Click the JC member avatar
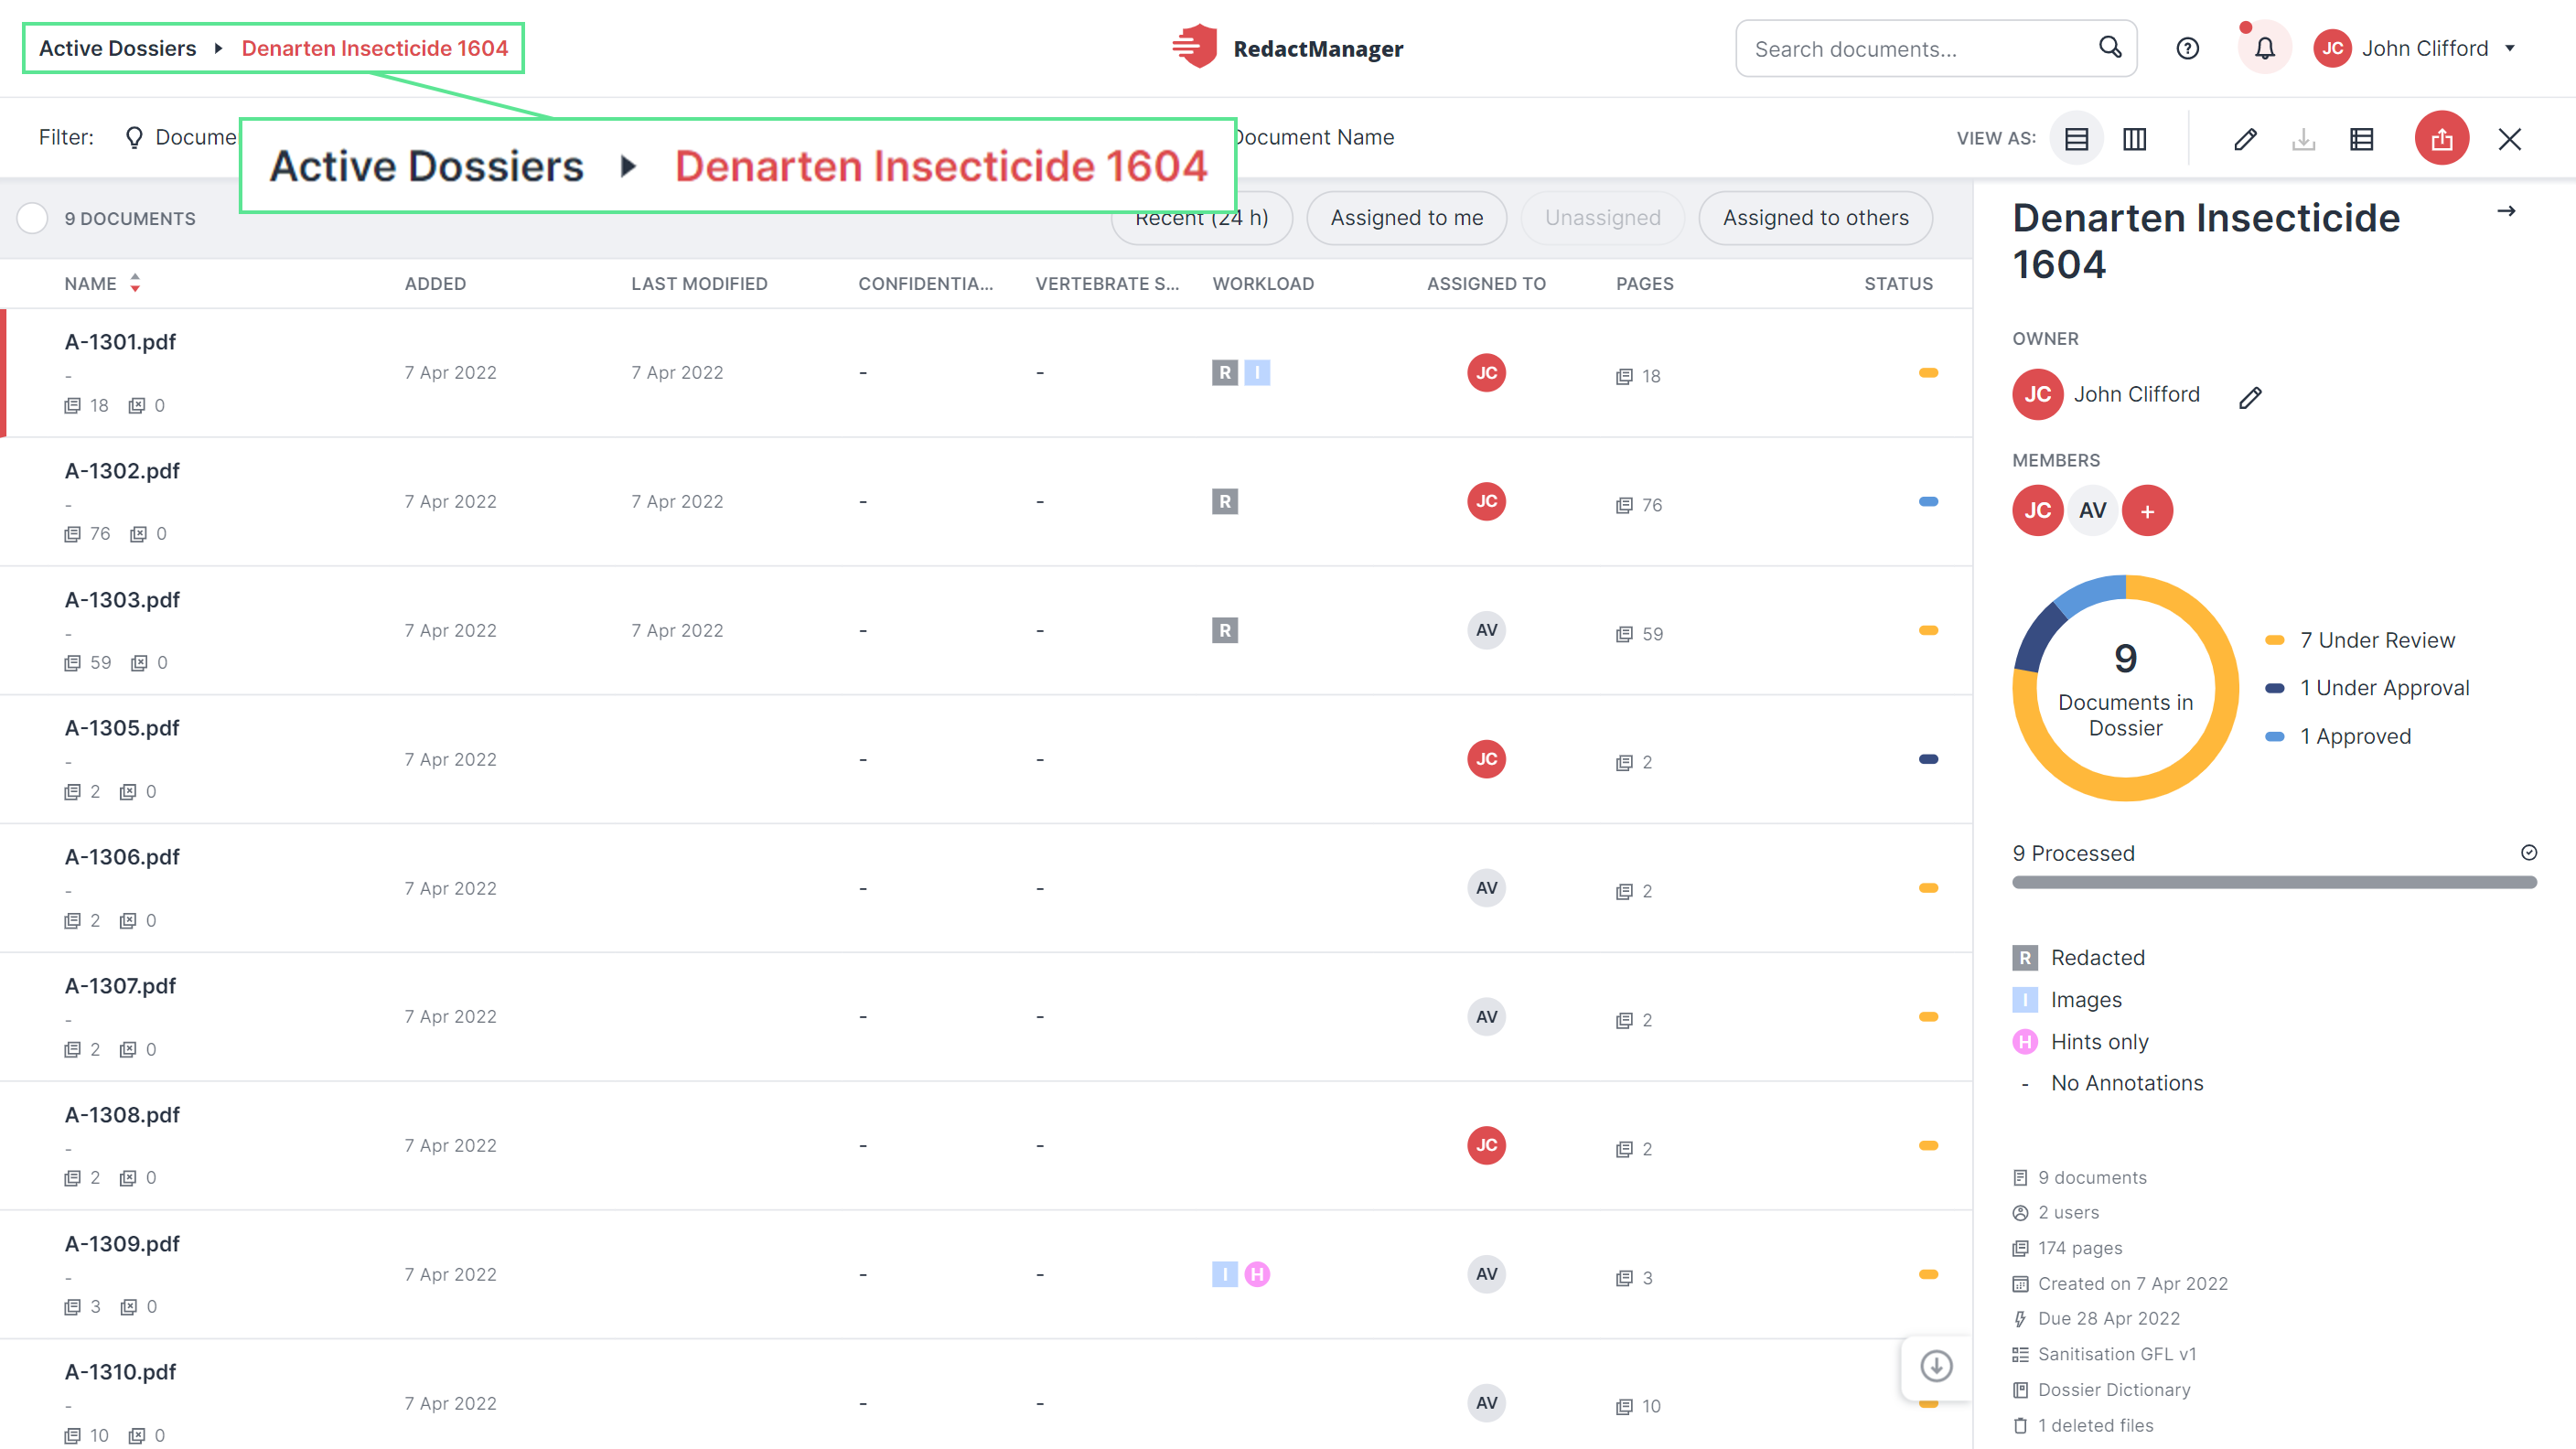The image size is (2576, 1449). (x=2037, y=511)
